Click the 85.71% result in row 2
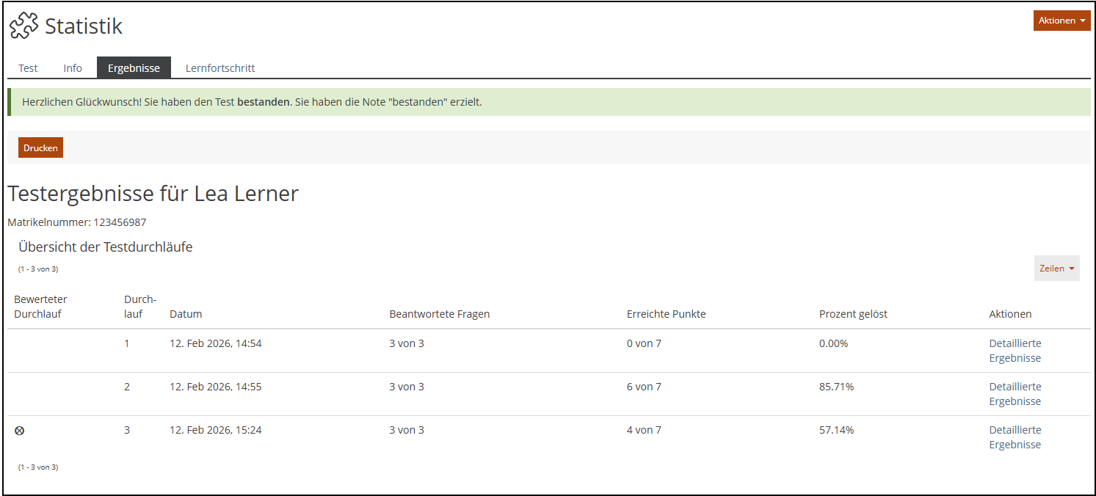 coord(836,387)
